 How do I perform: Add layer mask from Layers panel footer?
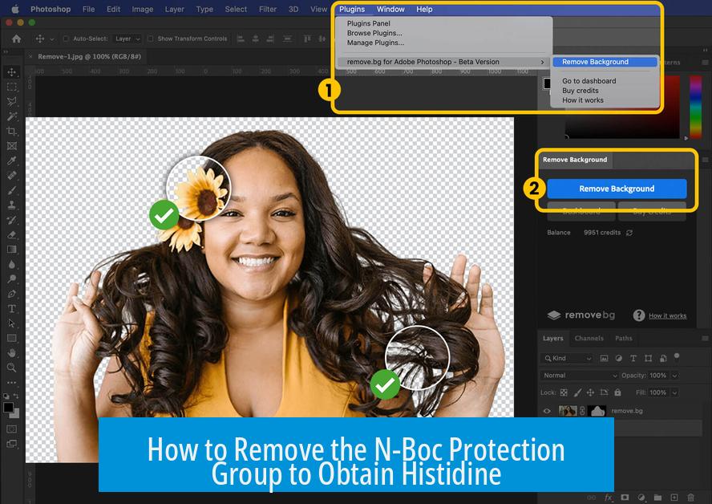625,498
